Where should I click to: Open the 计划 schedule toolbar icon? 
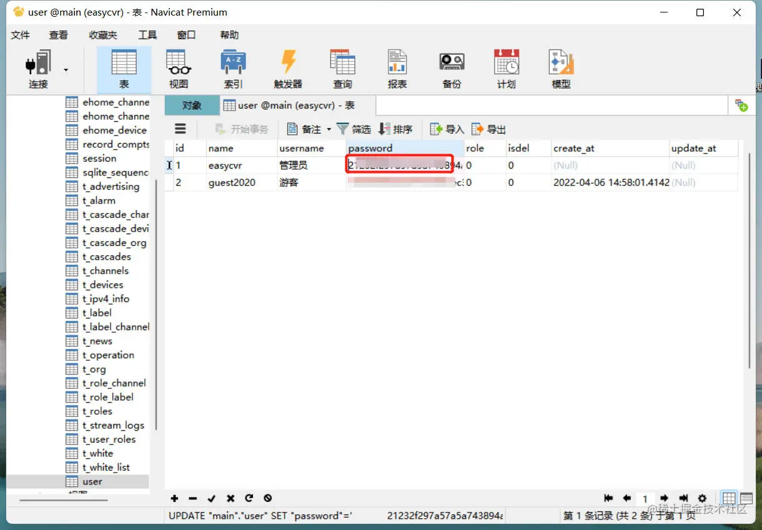507,69
